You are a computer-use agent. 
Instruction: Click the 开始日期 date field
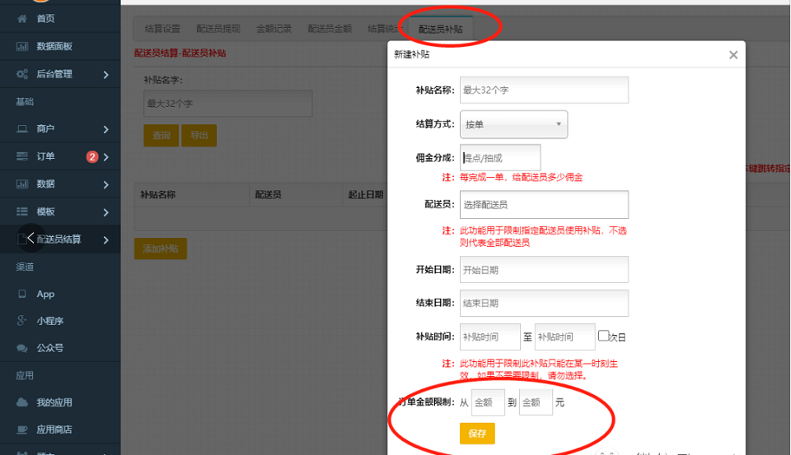[544, 269]
